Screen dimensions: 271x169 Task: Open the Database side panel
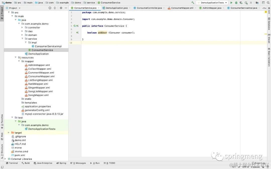coord(269,24)
